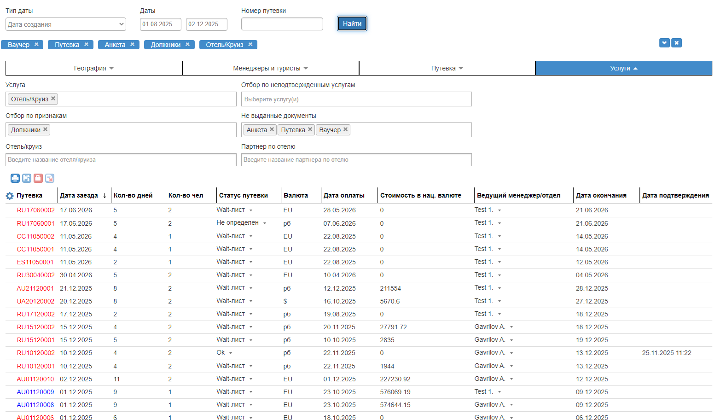Viewport: 720px width, 420px height.
Task: Open the Менеджеры и туристы tab
Action: pos(270,68)
